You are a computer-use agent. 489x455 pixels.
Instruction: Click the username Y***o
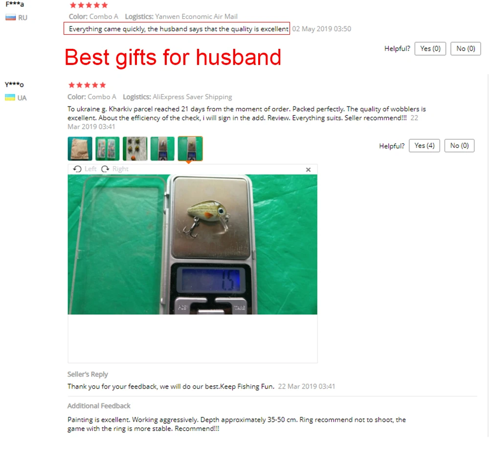point(14,84)
